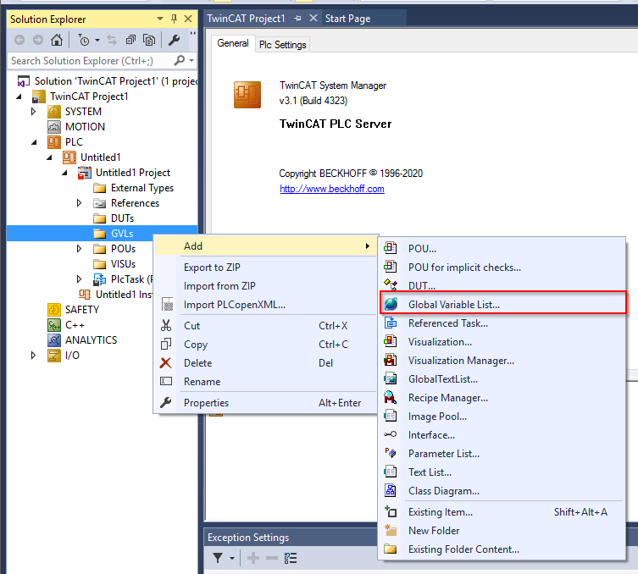Switch to the Start Page tab
This screenshot has width=638, height=574.
(348, 19)
